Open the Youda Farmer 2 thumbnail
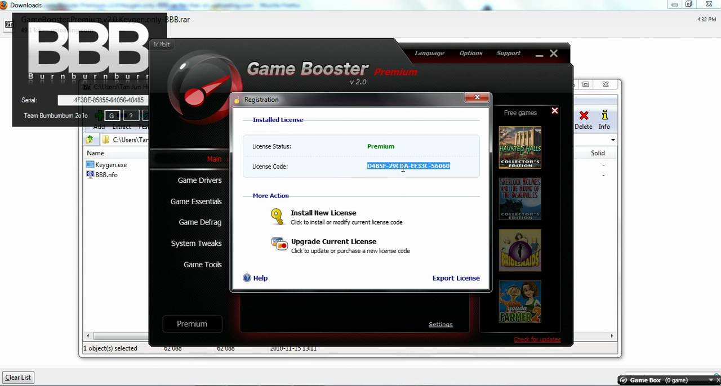The width and height of the screenshot is (721, 386). [520, 302]
